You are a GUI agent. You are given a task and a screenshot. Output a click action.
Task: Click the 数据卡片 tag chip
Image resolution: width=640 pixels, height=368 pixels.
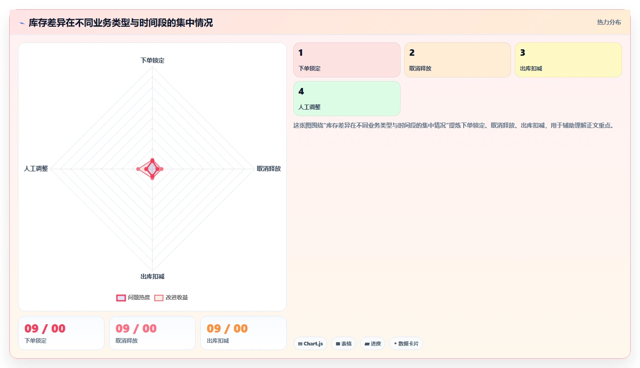(x=406, y=344)
